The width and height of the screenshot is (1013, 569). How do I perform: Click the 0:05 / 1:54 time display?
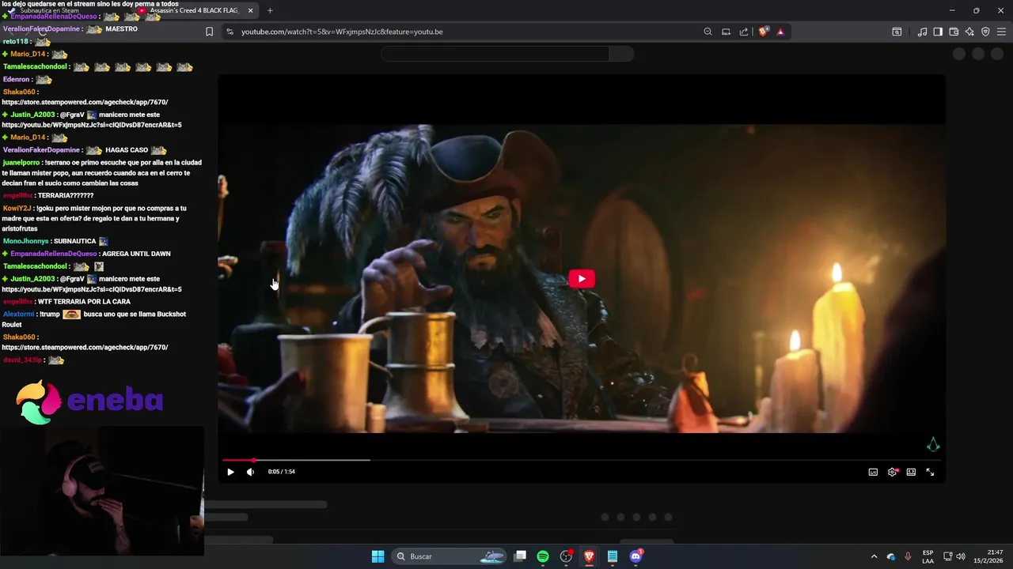click(281, 472)
